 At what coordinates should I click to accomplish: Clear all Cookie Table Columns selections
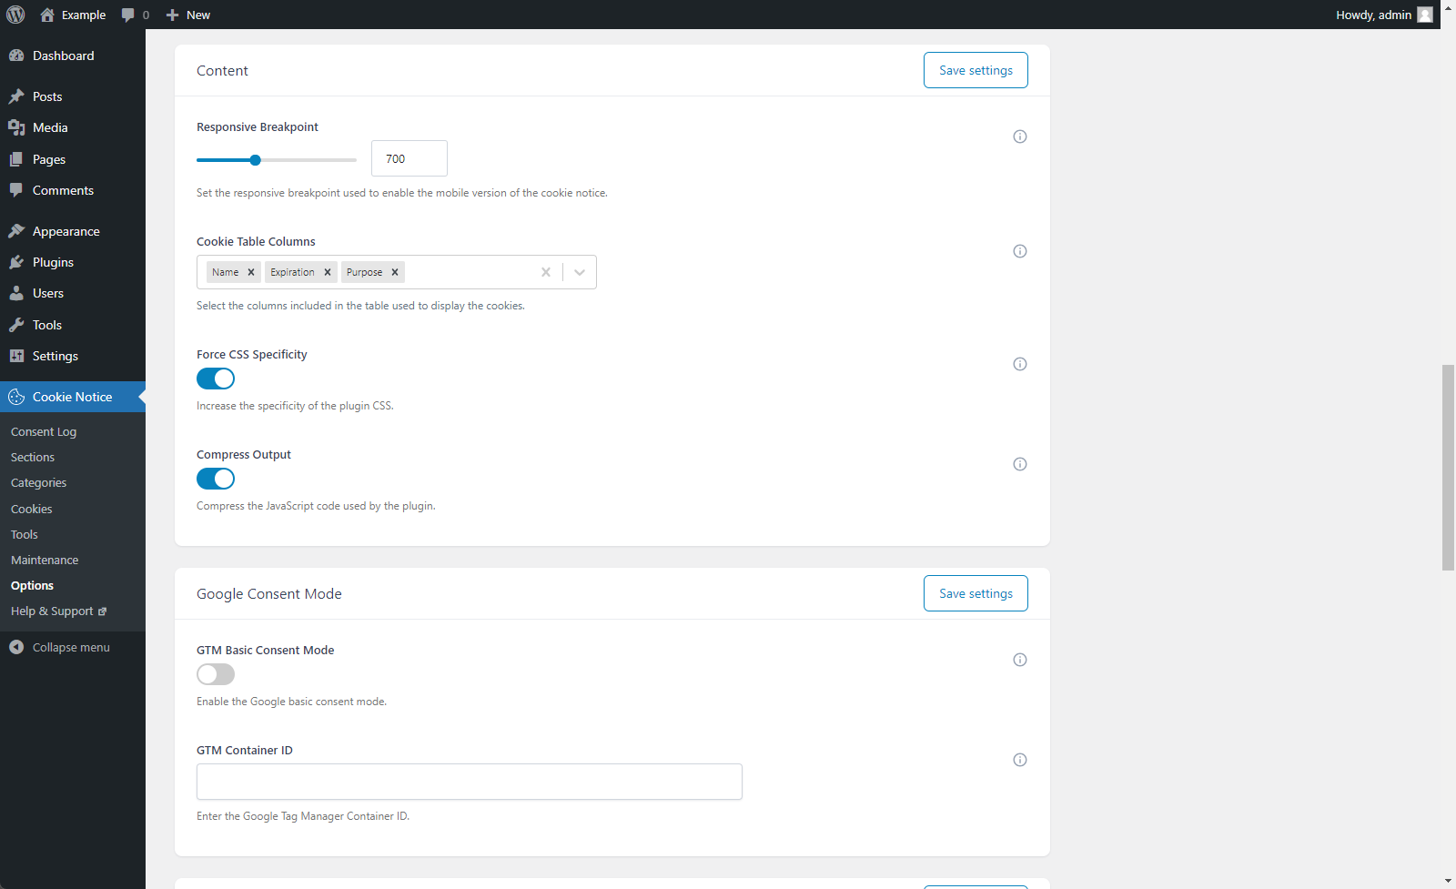pos(546,272)
